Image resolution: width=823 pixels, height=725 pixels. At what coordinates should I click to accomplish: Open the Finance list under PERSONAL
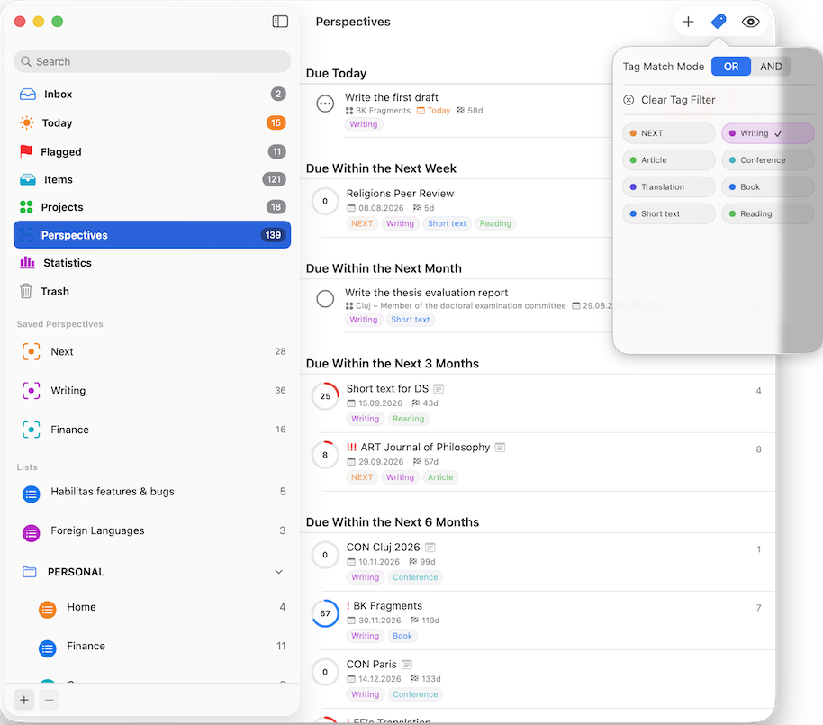pos(152,647)
